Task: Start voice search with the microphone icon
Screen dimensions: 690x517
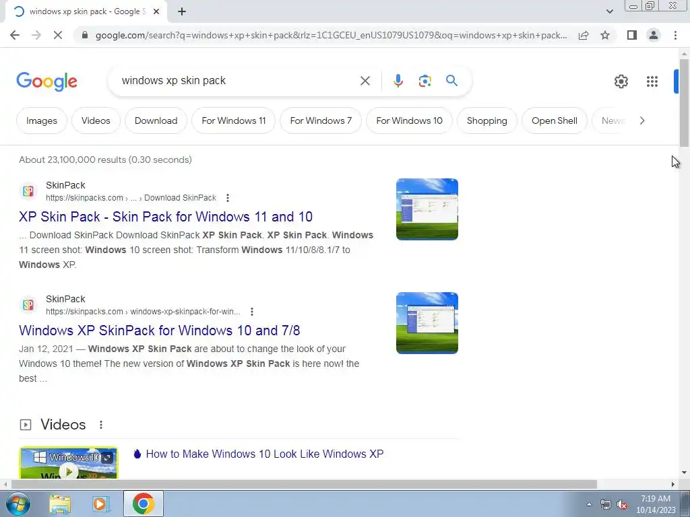Action: point(398,81)
